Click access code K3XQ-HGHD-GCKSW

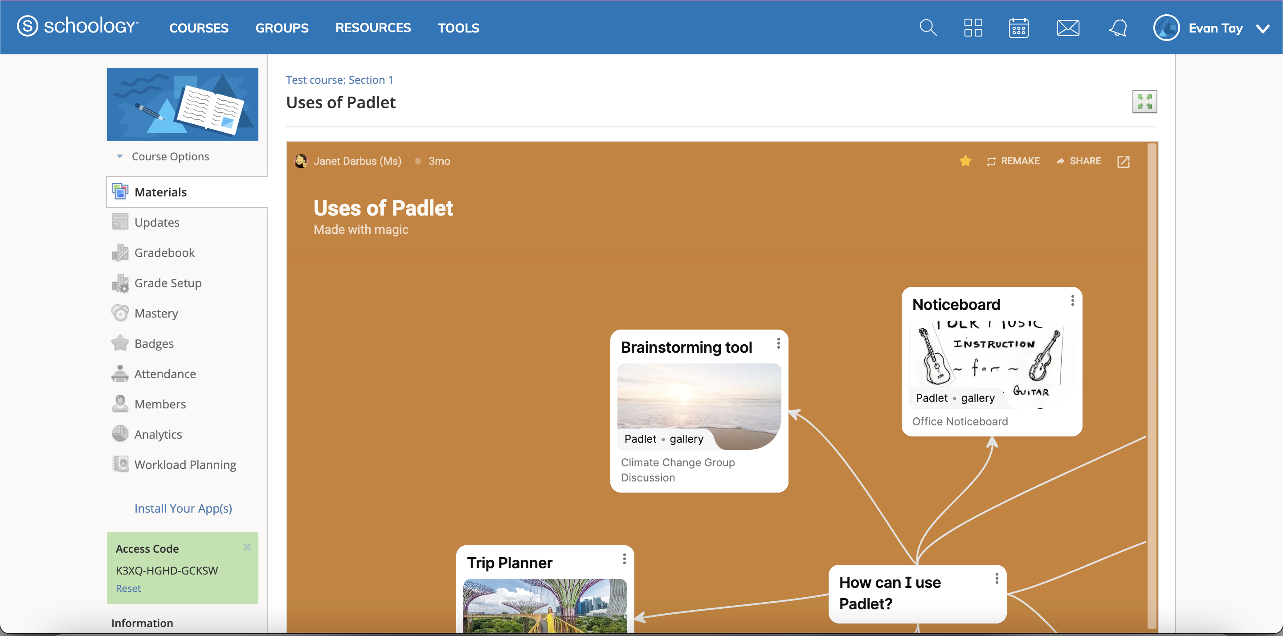coord(166,570)
